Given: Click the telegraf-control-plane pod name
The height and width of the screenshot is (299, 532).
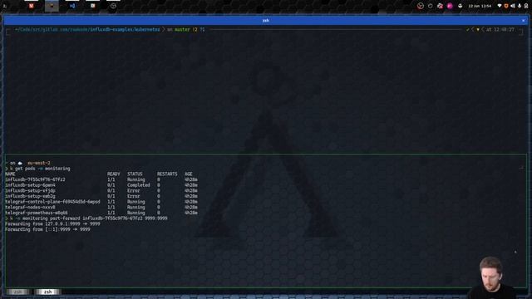Looking at the screenshot, I should 52,202.
